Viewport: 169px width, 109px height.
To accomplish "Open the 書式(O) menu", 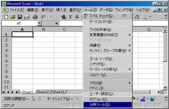I will [75, 10].
